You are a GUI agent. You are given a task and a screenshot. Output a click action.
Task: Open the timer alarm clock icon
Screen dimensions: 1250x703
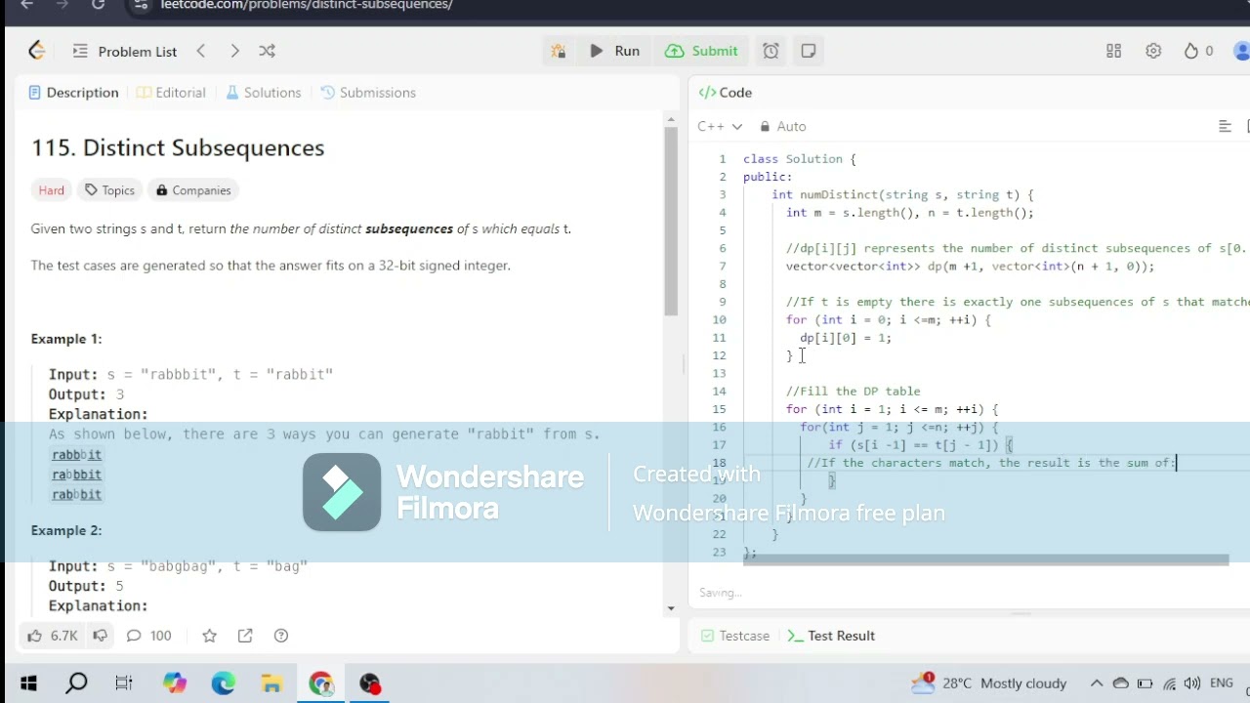[x=771, y=51]
